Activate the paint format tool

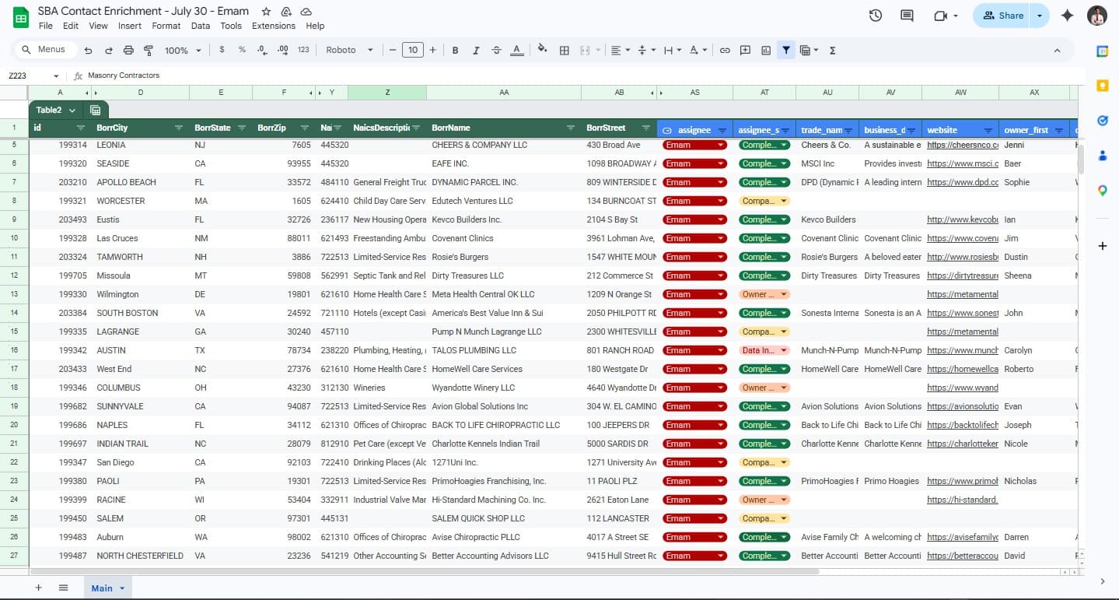point(149,50)
